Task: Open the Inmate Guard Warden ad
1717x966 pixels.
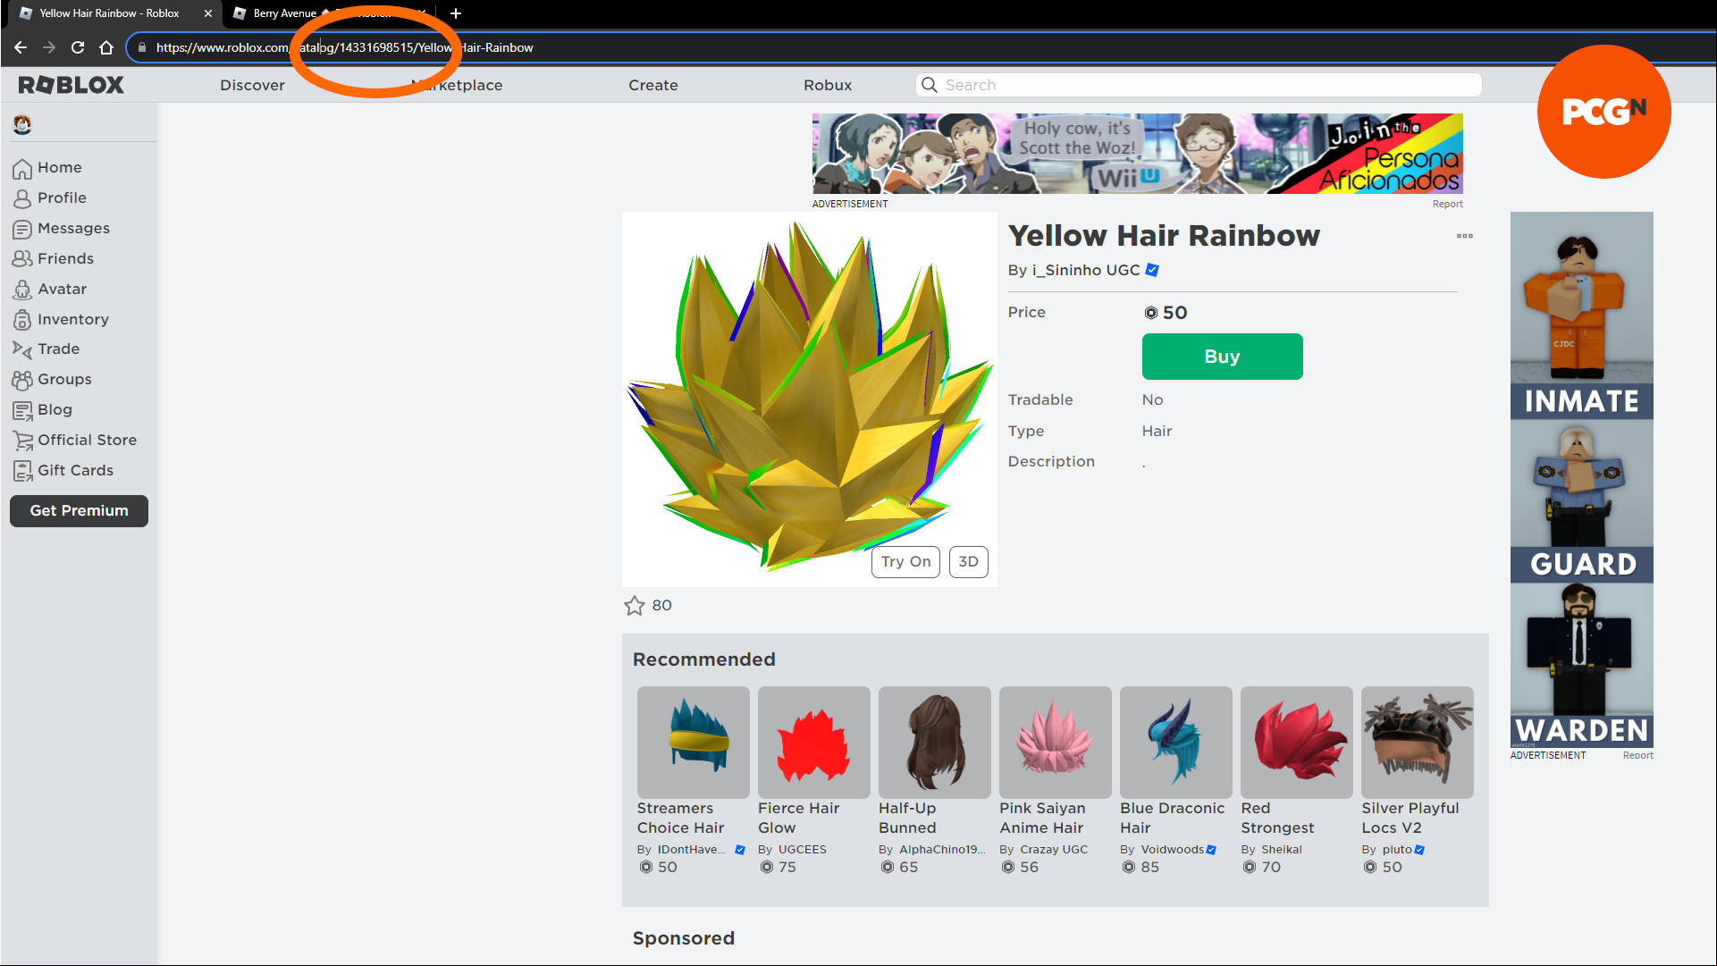Action: 1581,480
